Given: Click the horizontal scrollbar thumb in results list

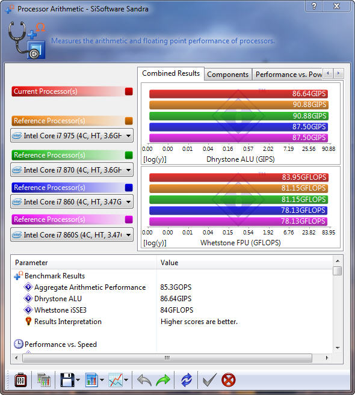Looking at the screenshot, I should tap(167, 358).
